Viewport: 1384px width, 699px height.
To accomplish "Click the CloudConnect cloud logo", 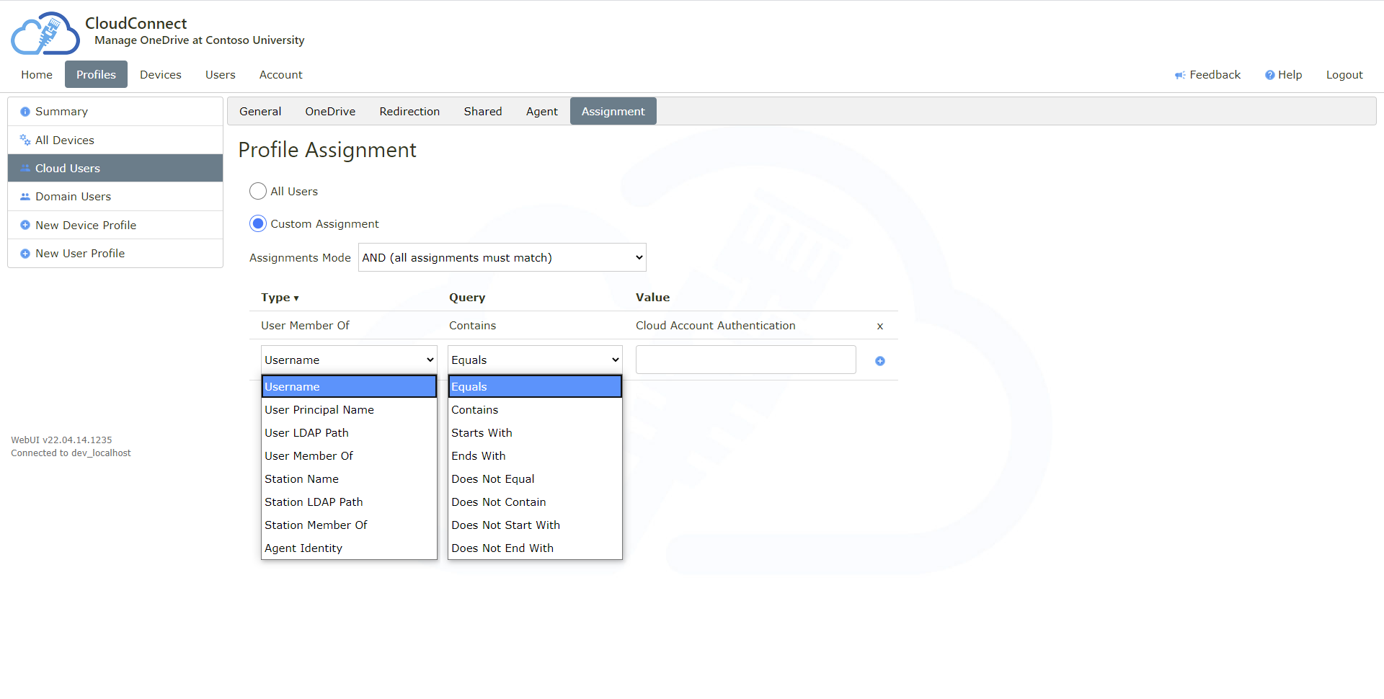I will pos(45,34).
